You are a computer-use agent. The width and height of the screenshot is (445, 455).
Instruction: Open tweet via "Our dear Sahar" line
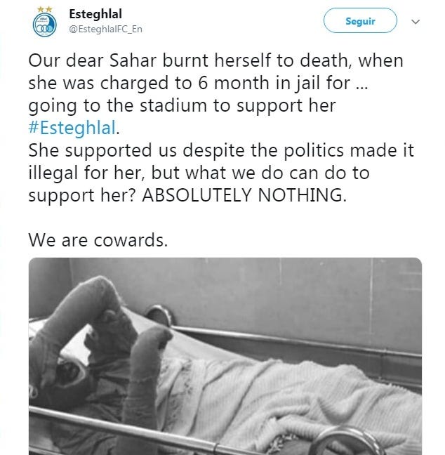coord(215,60)
